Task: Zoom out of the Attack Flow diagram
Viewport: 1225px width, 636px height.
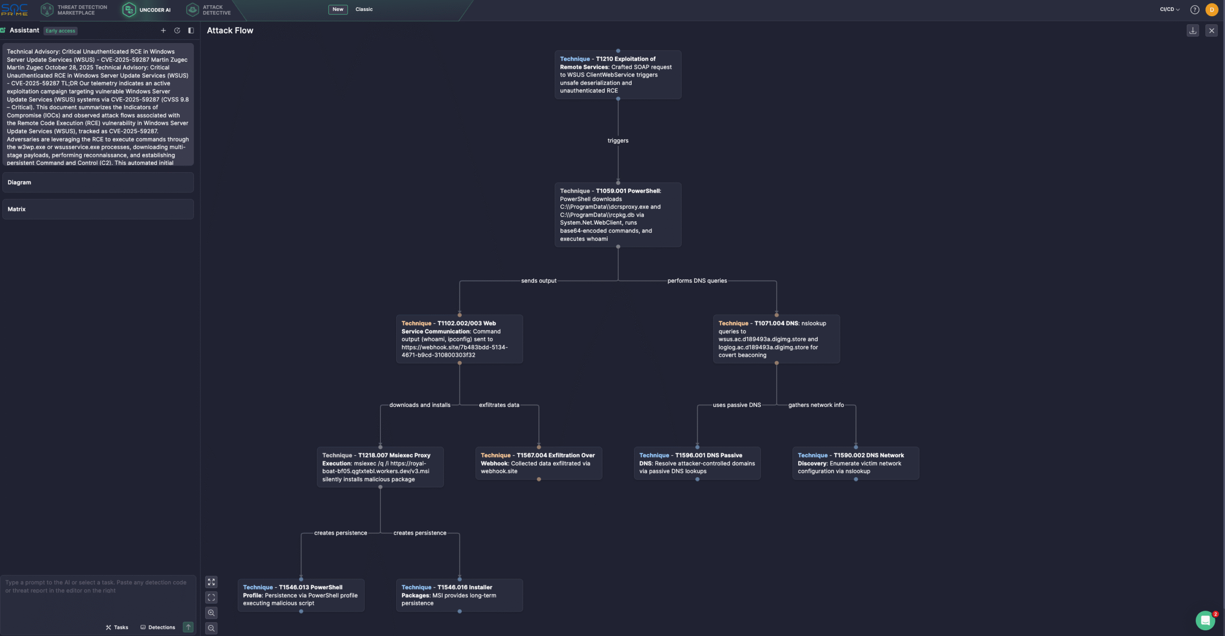Action: click(211, 628)
